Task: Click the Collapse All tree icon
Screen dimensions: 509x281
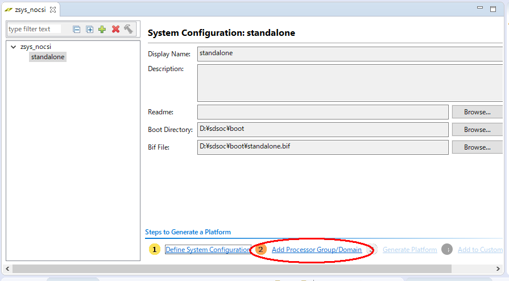Action: pos(77,29)
